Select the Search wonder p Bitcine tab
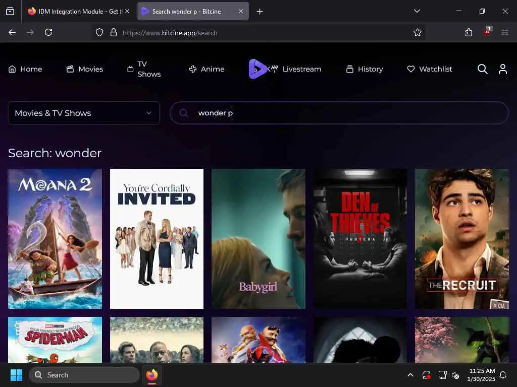This screenshot has height=387, width=517. (193, 12)
